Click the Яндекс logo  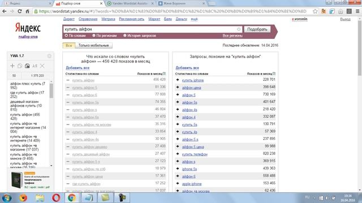tap(28, 28)
